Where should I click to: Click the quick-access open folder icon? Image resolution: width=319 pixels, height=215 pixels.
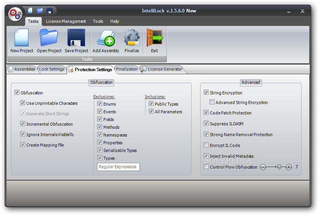40,10
